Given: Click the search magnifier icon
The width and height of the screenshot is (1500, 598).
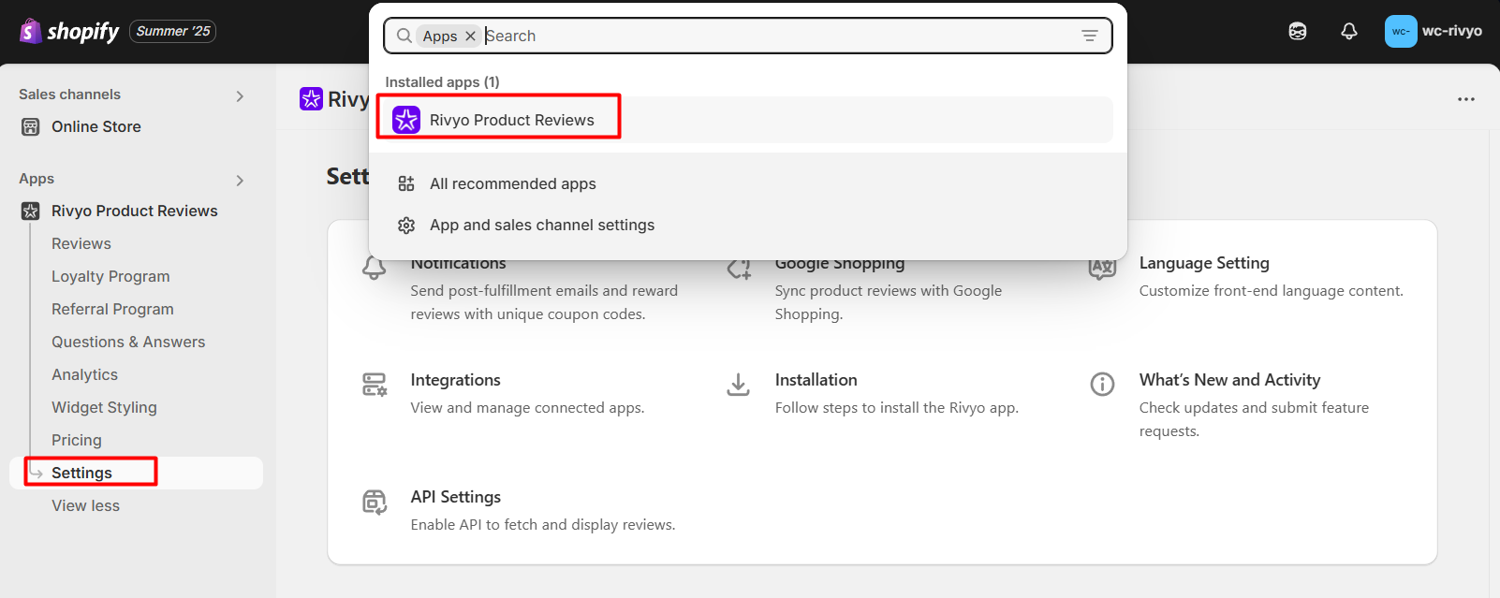Looking at the screenshot, I should pyautogui.click(x=404, y=36).
